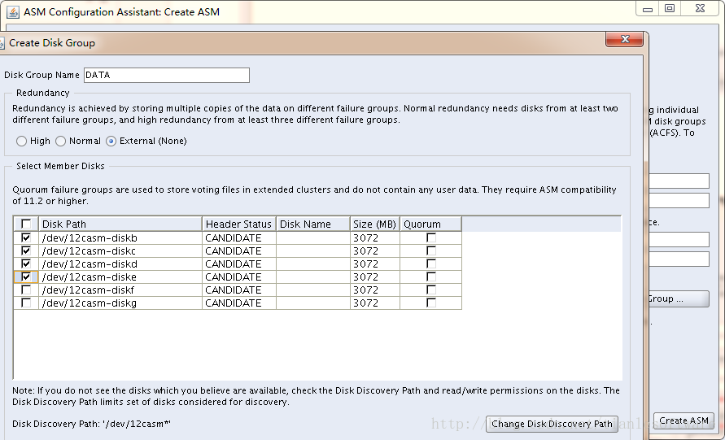725x440 pixels.
Task: Click the empty Disk Name cell for diske
Action: [313, 277]
